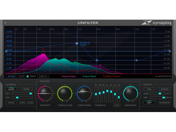Adjust the 13k EQ band fader
Image resolution: width=176 pixels, height=132 pixels.
[119, 94]
